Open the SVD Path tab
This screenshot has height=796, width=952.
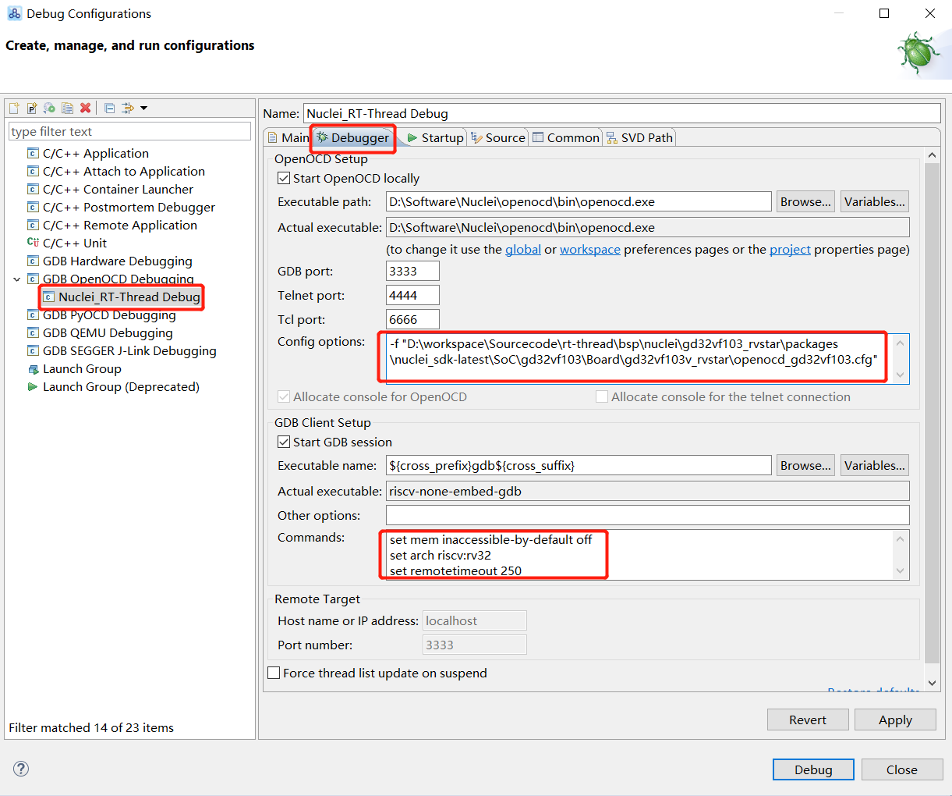(x=639, y=138)
